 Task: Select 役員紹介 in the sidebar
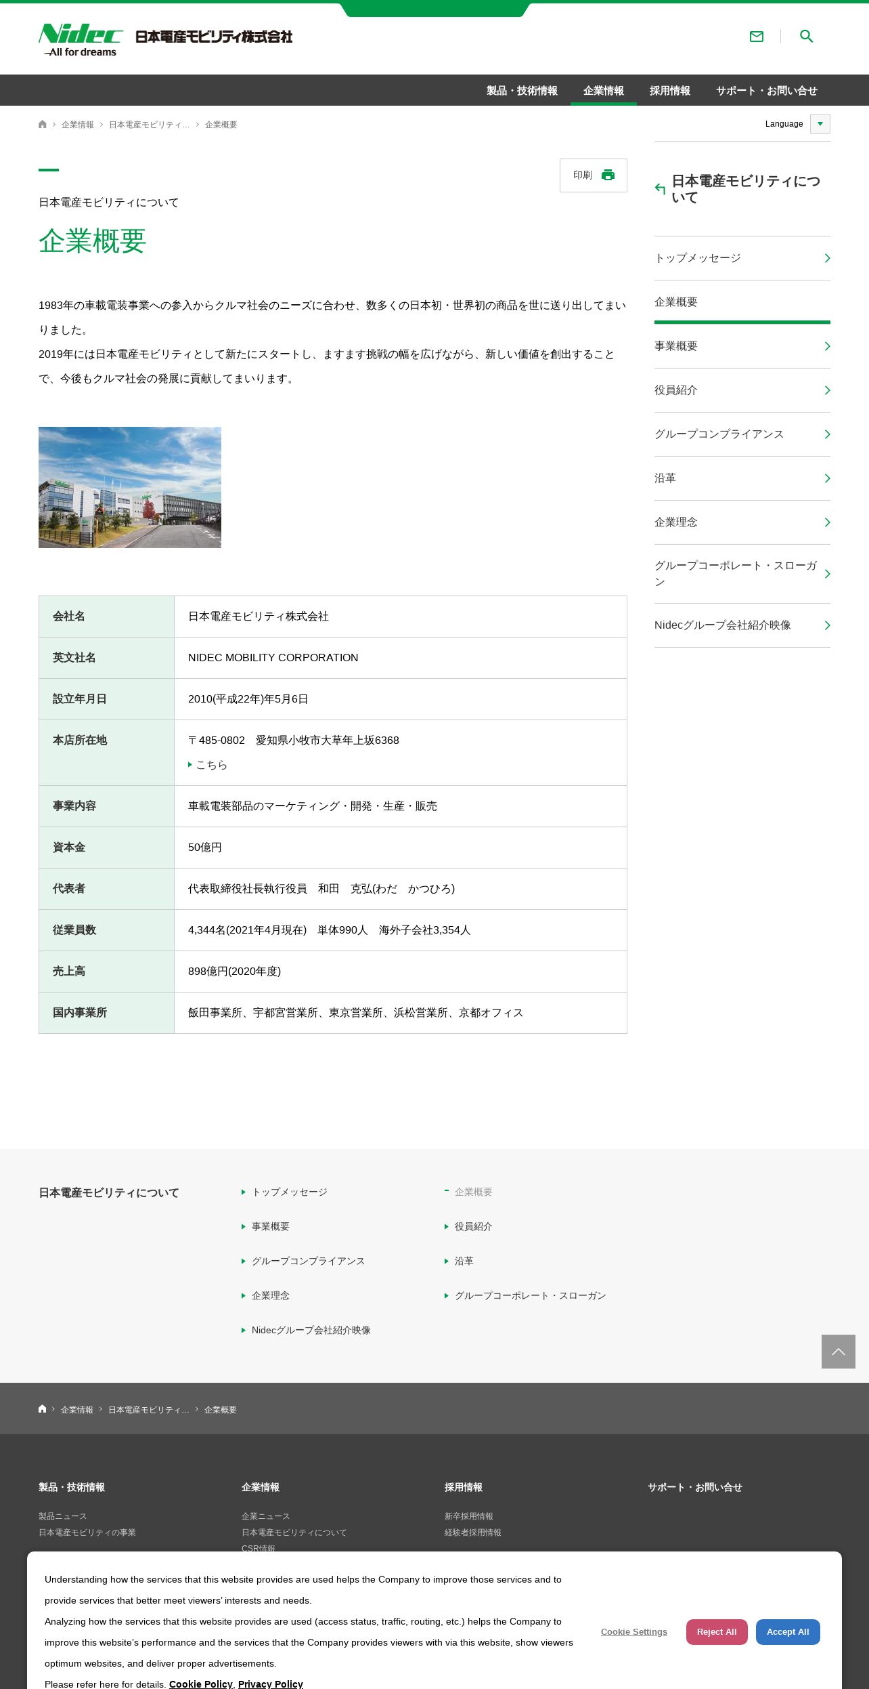coord(742,390)
